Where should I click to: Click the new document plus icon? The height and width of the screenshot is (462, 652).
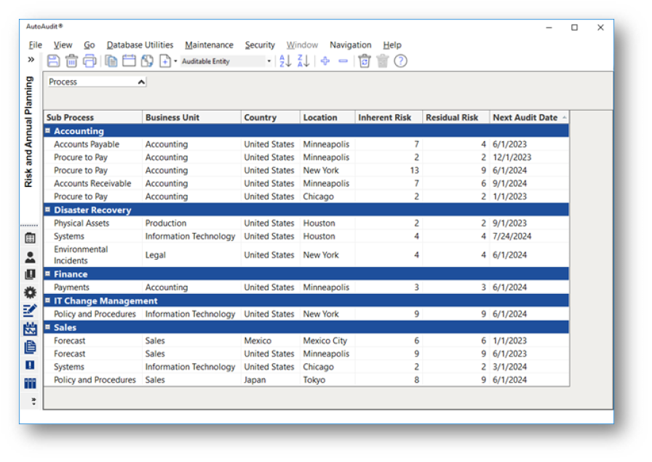tap(165, 61)
